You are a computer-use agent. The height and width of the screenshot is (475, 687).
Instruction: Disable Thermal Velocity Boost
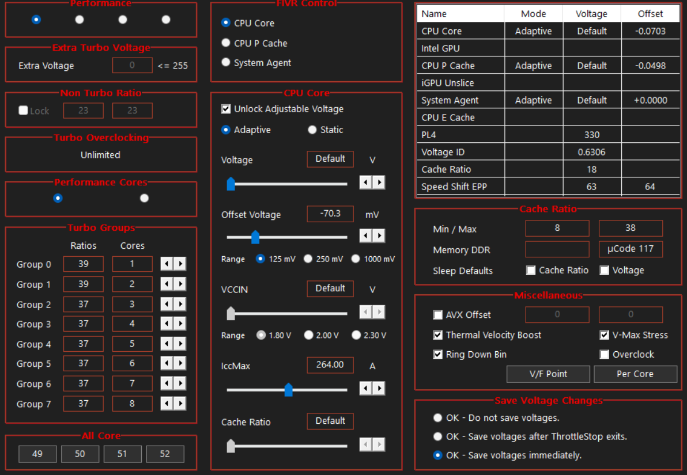click(438, 335)
